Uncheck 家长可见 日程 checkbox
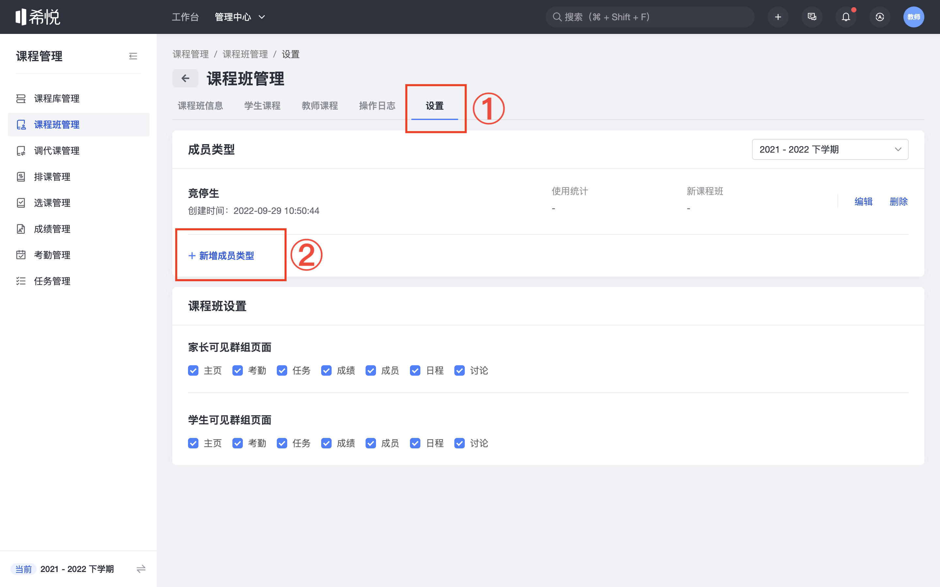Viewport: 940px width, 587px height. (x=415, y=371)
